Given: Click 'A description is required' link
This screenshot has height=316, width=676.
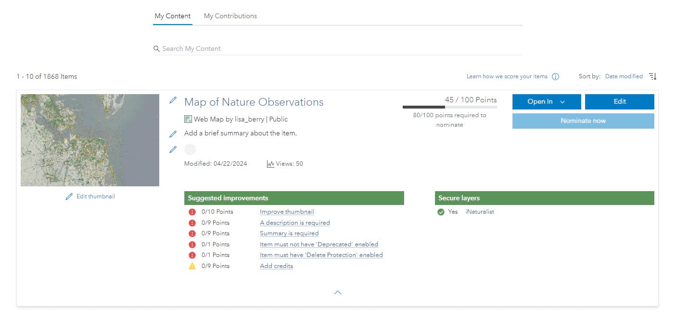Looking at the screenshot, I should tap(294, 223).
